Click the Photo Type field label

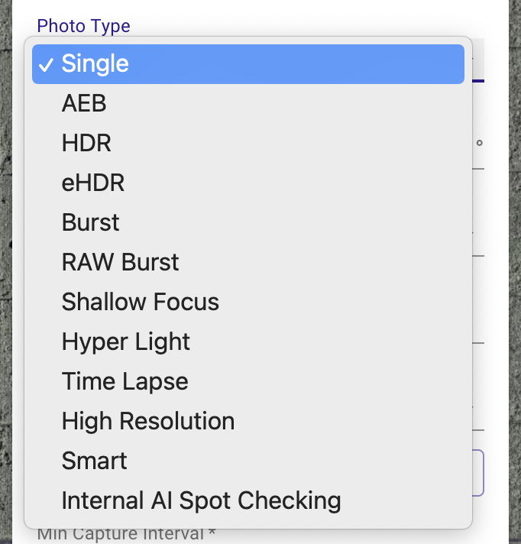(83, 27)
